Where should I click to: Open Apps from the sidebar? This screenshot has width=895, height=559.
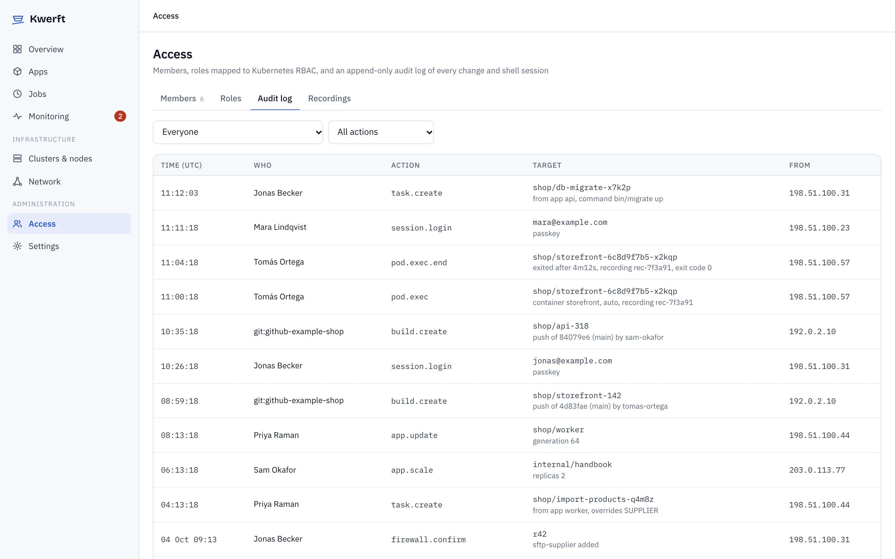(x=69, y=71)
